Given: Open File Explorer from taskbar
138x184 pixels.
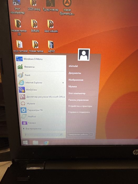Looking at the screenshot, I should coord(35,143).
